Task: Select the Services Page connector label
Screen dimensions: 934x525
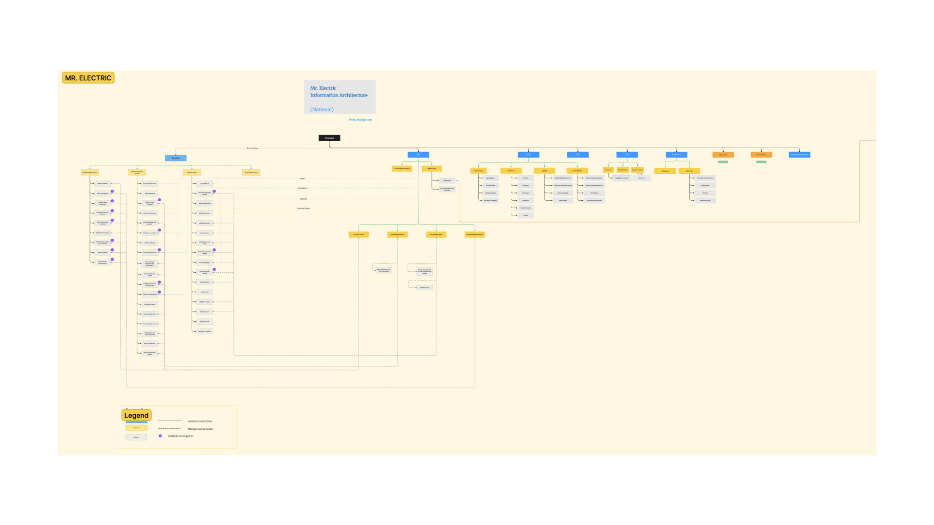Action: (x=252, y=148)
